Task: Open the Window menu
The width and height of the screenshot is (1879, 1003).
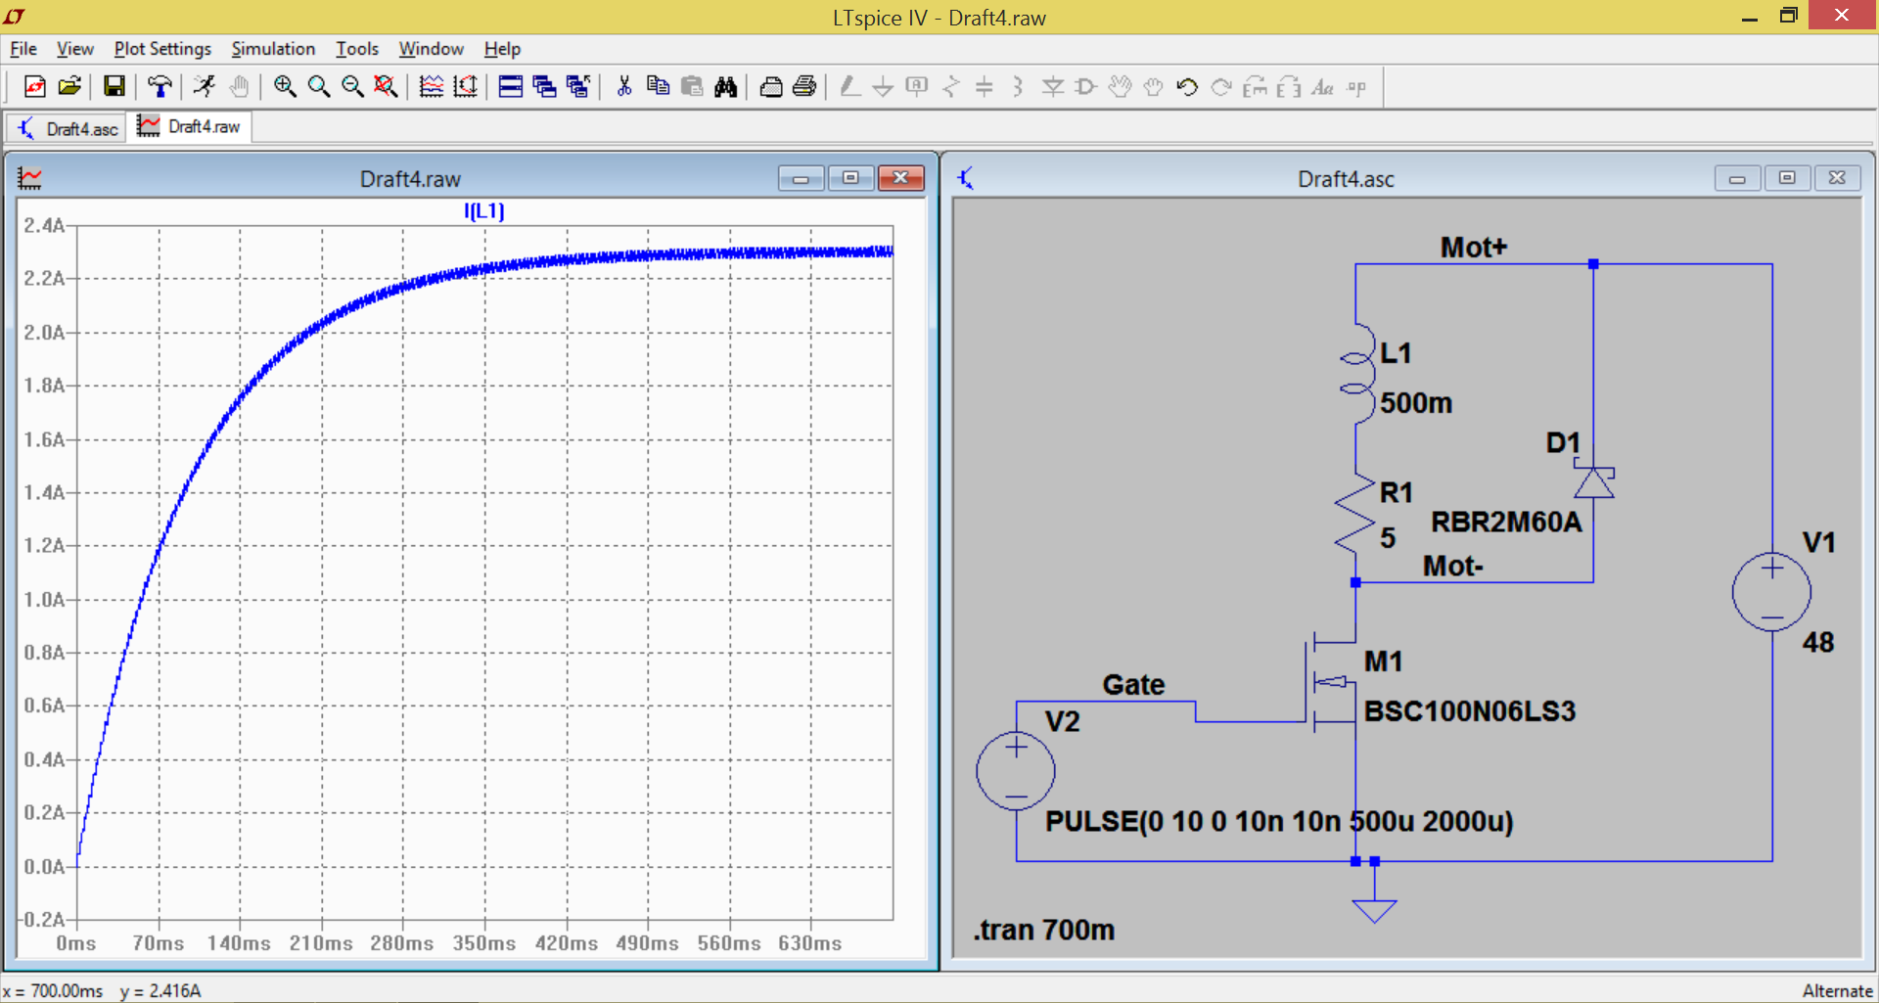Action: pyautogui.click(x=431, y=49)
